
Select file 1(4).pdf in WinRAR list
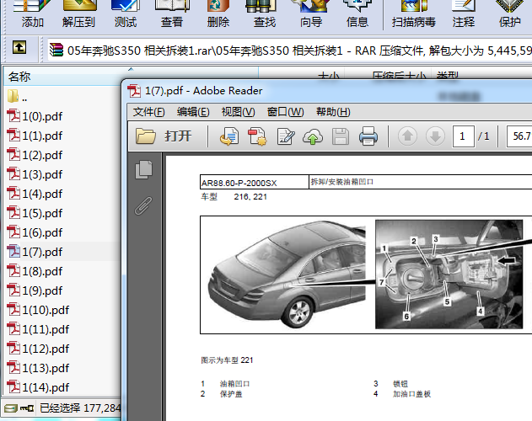(x=35, y=194)
